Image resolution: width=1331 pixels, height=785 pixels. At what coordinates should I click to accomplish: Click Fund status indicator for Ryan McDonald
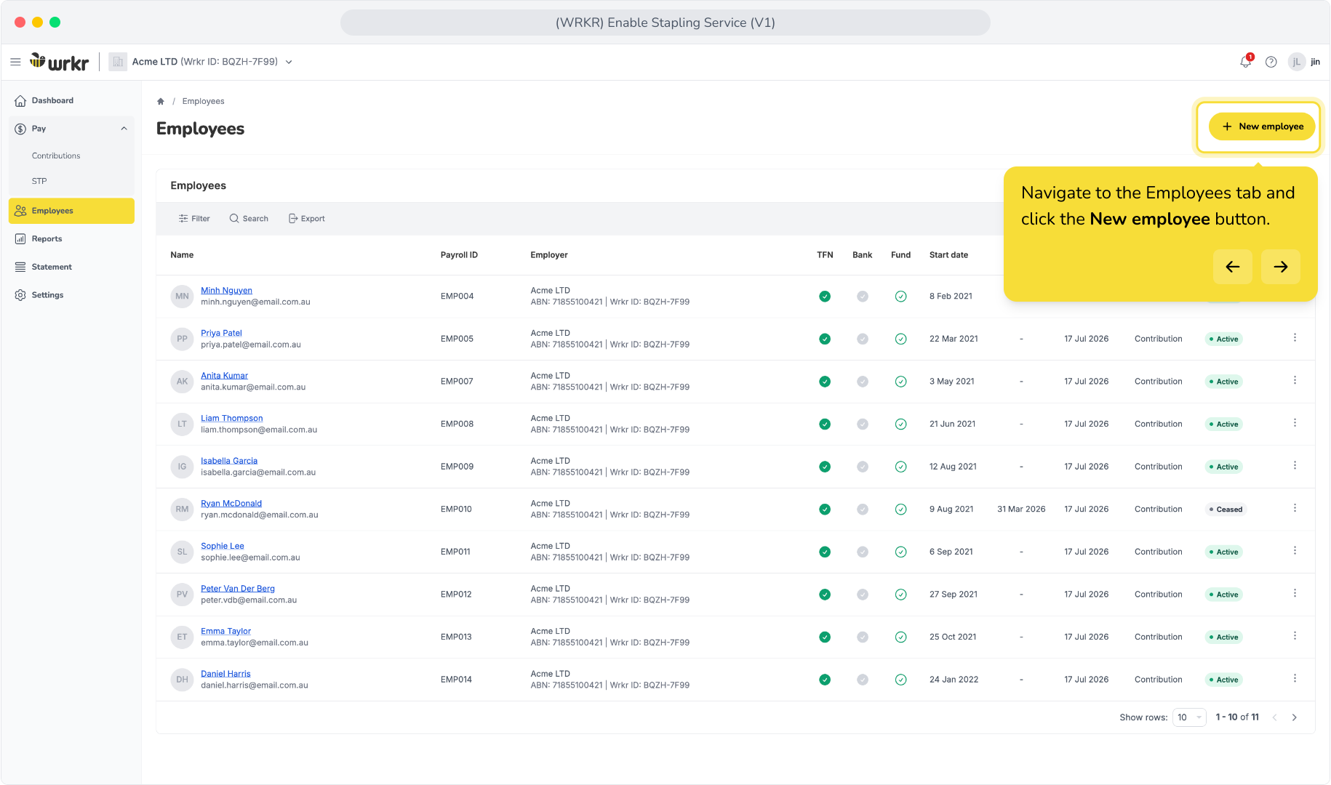click(x=900, y=510)
